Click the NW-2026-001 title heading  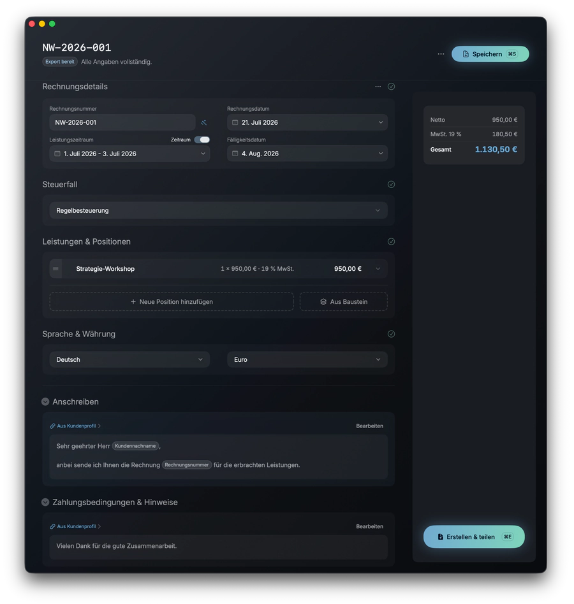77,47
